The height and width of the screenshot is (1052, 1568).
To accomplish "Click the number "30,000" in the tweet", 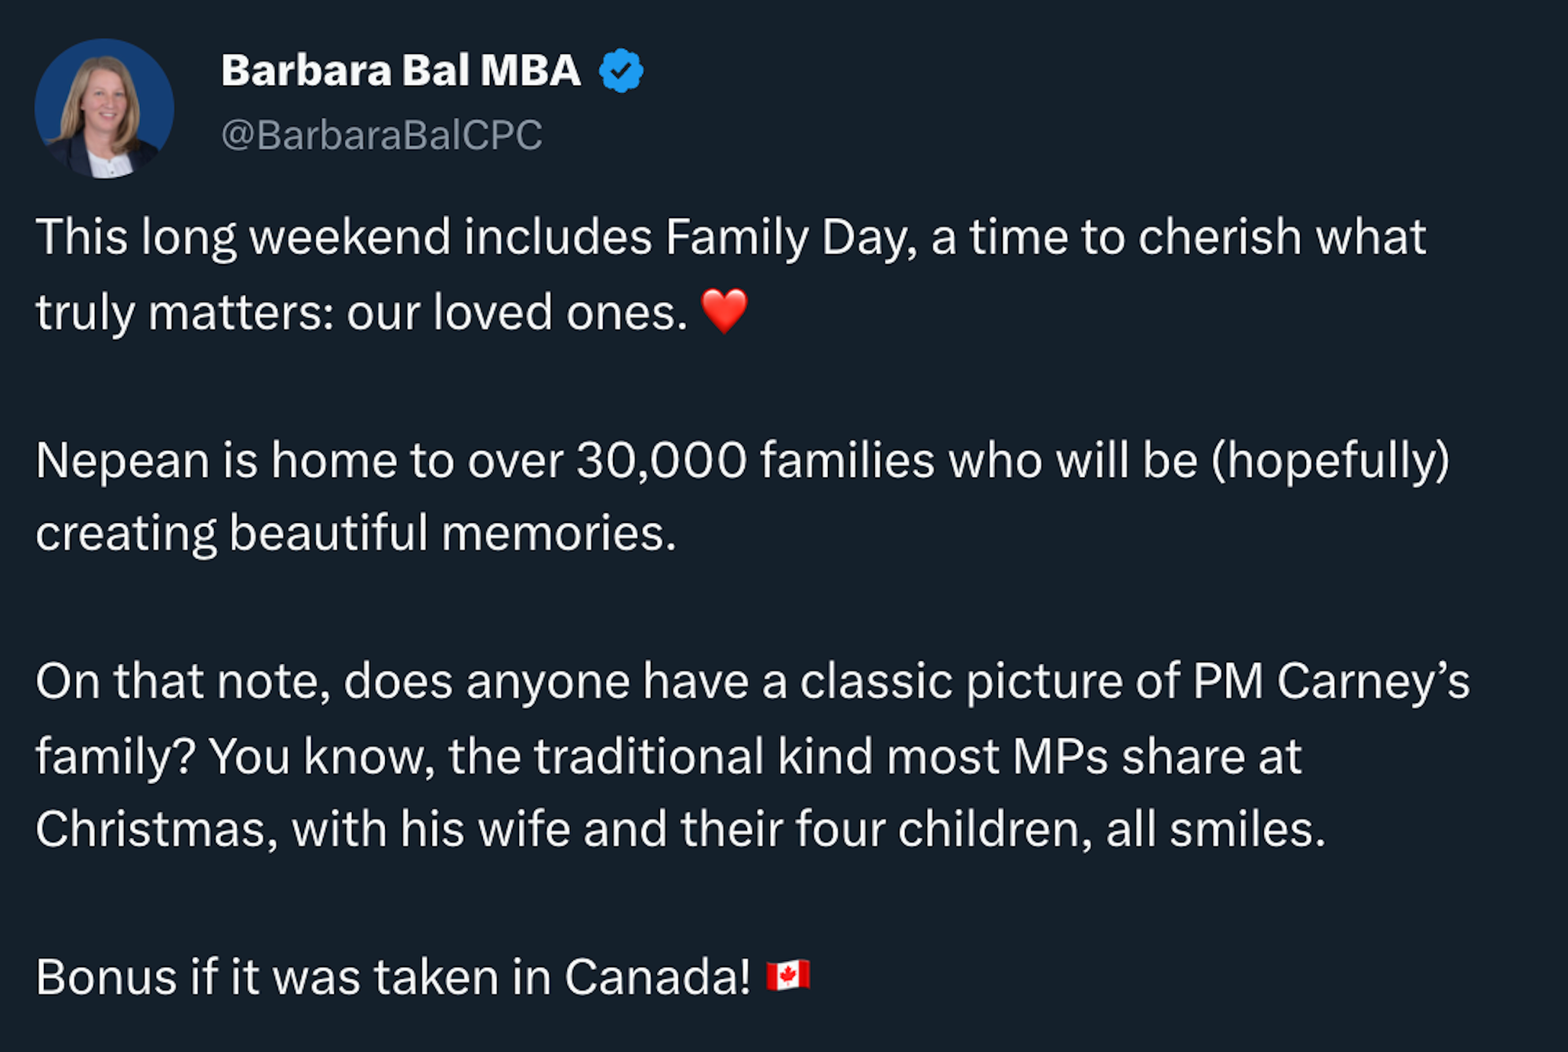I will click(x=661, y=460).
